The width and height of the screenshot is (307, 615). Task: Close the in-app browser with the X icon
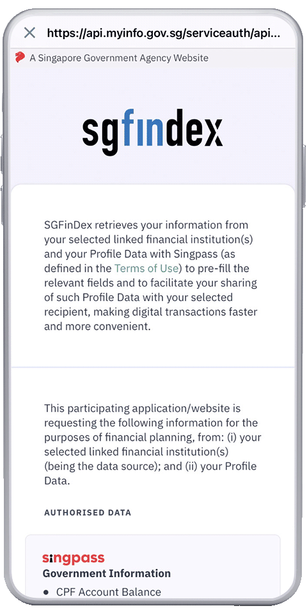pyautogui.click(x=30, y=33)
